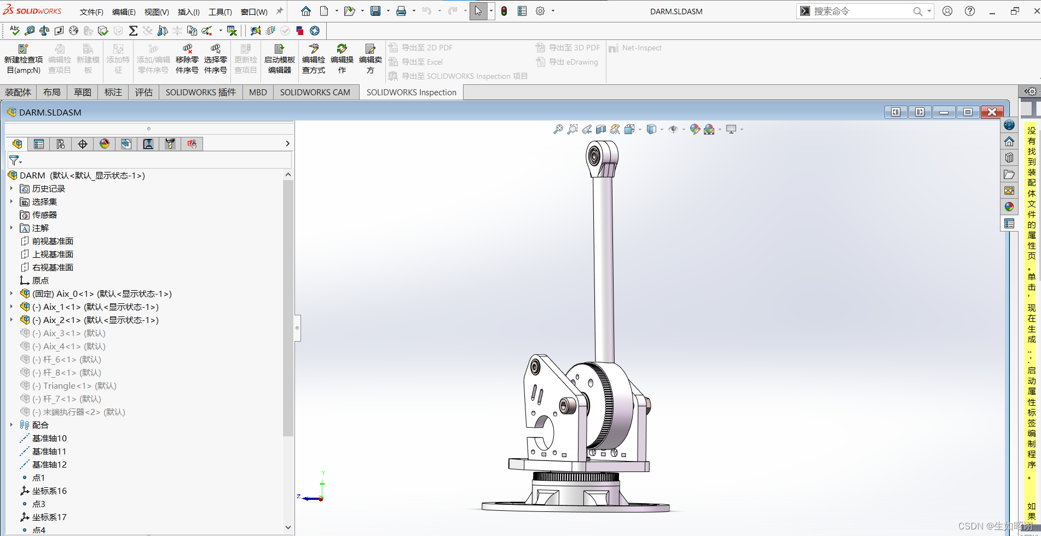Expand the 历史记录 tree node
This screenshot has height=536, width=1041.
pyautogui.click(x=11, y=188)
